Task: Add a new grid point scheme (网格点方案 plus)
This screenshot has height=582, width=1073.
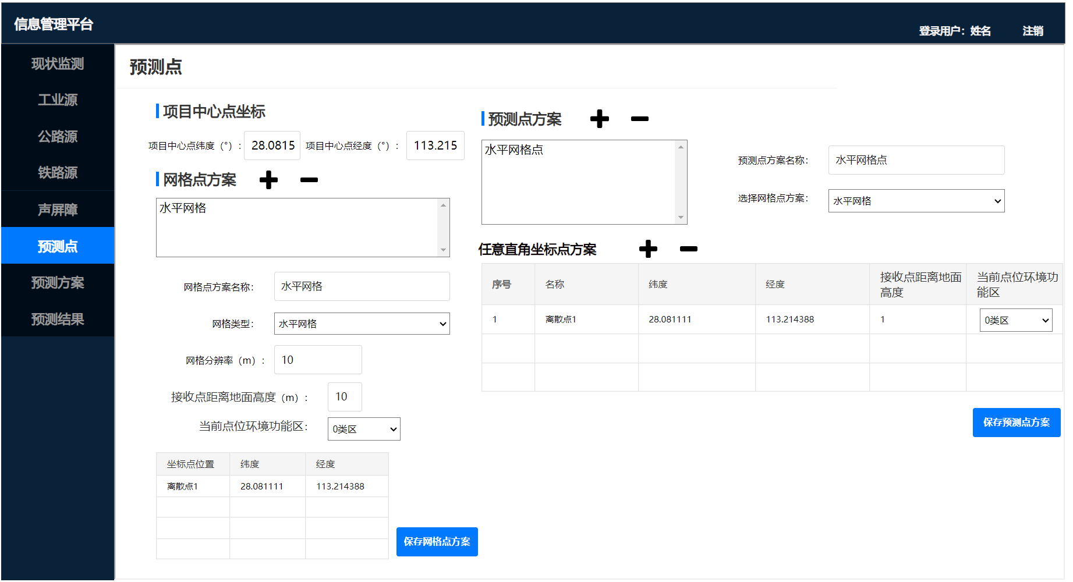Action: pyautogui.click(x=268, y=180)
